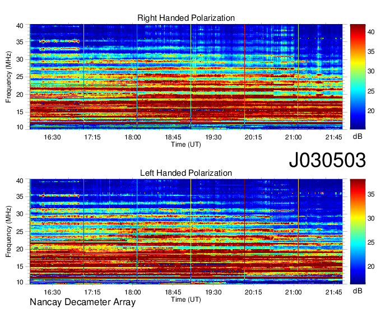The height and width of the screenshot is (309, 381).
Task: Click the 30 MHz frequency tick of the Right Handed plot
Action: [x=20, y=59]
